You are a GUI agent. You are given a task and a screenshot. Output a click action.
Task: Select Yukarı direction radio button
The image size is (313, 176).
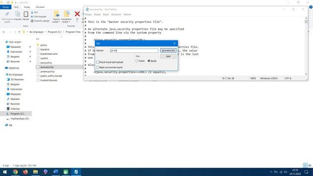pos(137,61)
